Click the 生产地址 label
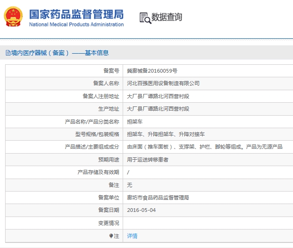The height and width of the screenshot is (248, 293). (x=109, y=109)
